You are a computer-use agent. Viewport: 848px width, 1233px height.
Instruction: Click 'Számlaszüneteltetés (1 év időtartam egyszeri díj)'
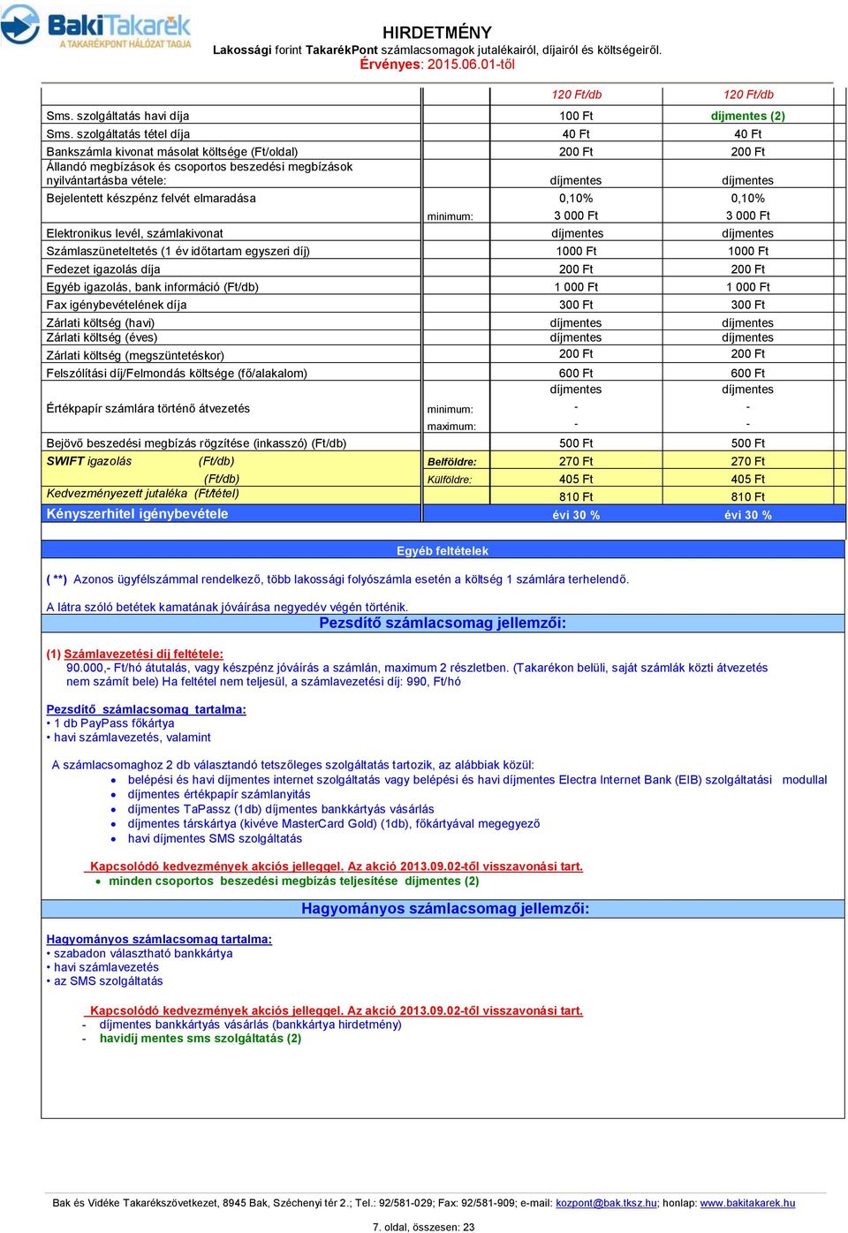[x=178, y=251]
